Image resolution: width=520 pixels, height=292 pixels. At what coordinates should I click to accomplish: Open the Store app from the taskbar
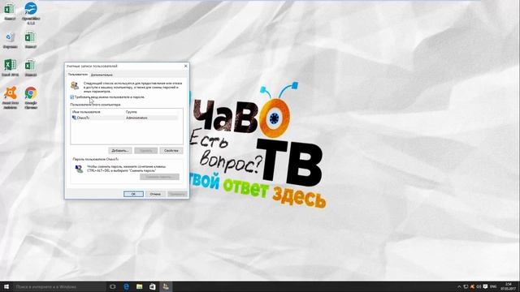click(152, 286)
